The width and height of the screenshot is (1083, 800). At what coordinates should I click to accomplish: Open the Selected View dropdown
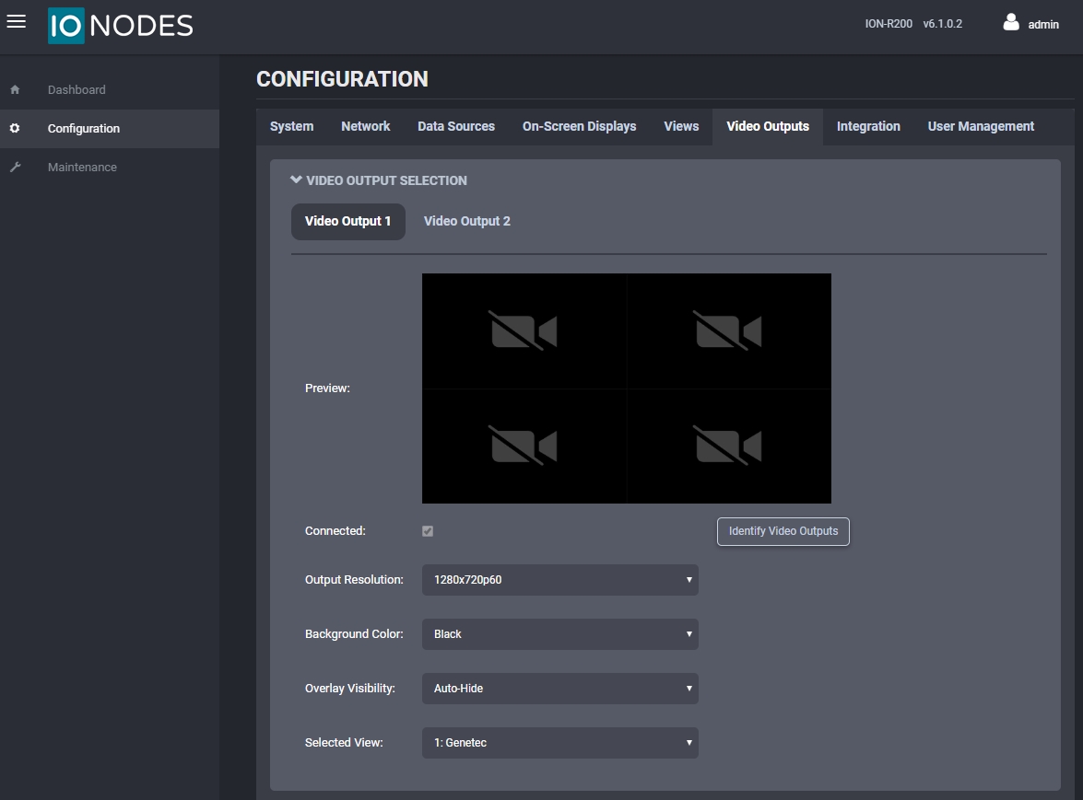pyautogui.click(x=559, y=743)
